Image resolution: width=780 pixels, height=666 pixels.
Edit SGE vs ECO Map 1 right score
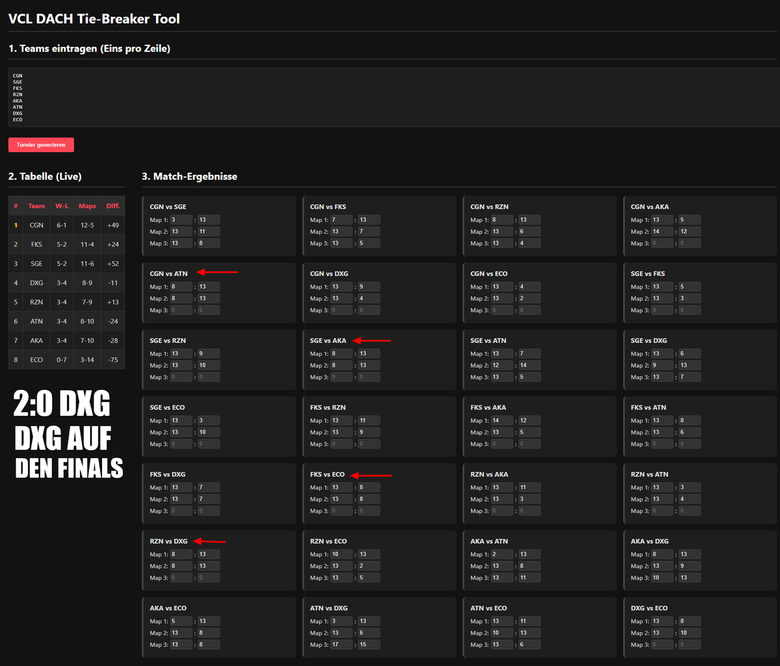pyautogui.click(x=209, y=420)
